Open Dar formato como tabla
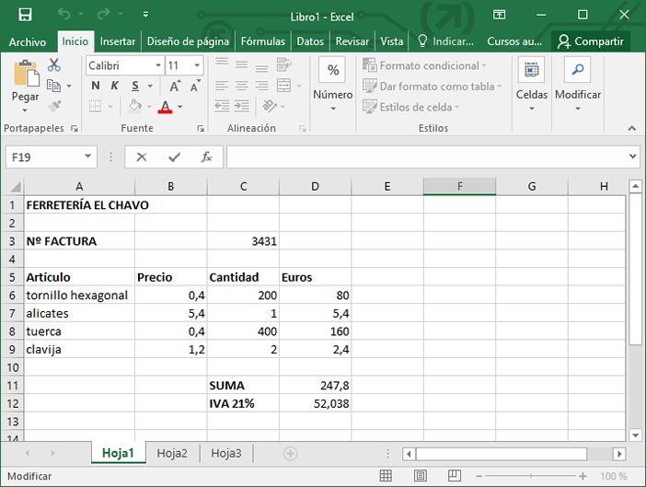Viewport: 646px width, 487px height. [433, 87]
